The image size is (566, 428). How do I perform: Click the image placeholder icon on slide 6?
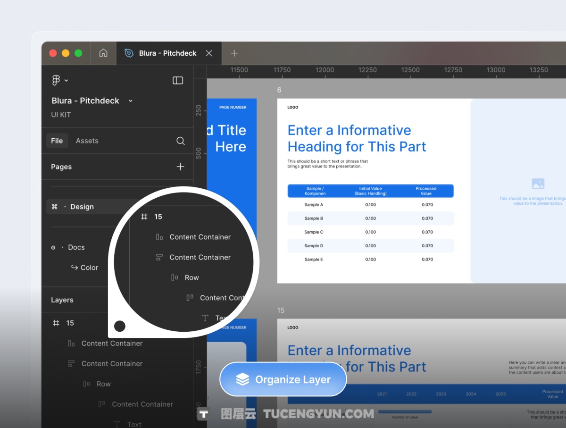coord(538,184)
